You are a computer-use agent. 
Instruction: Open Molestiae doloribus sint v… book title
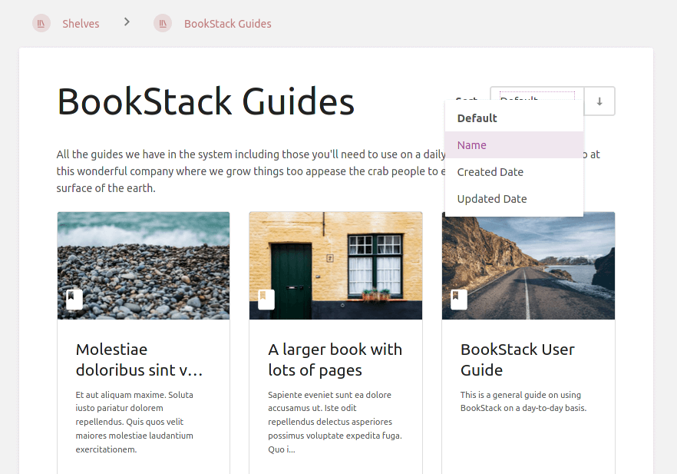(139, 360)
